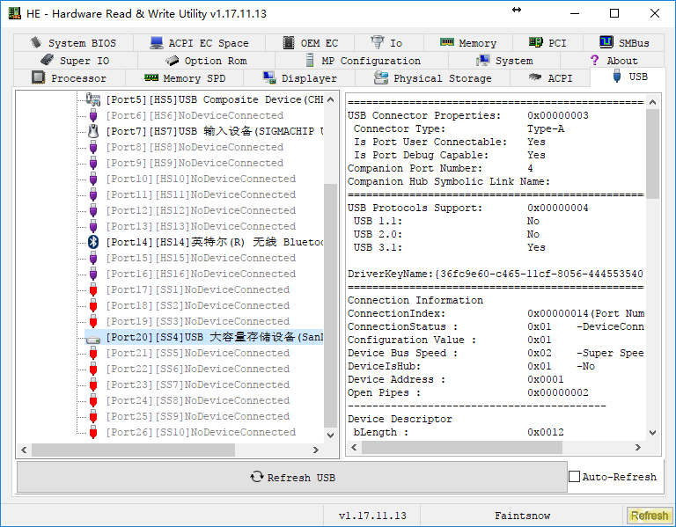This screenshot has width=676, height=527.
Task: Click the Physical Storage drive icon
Action: point(381,77)
